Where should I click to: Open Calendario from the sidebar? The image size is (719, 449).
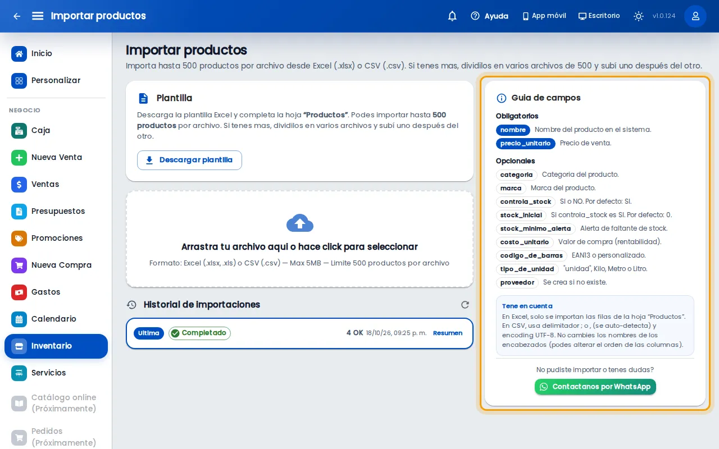click(x=56, y=319)
